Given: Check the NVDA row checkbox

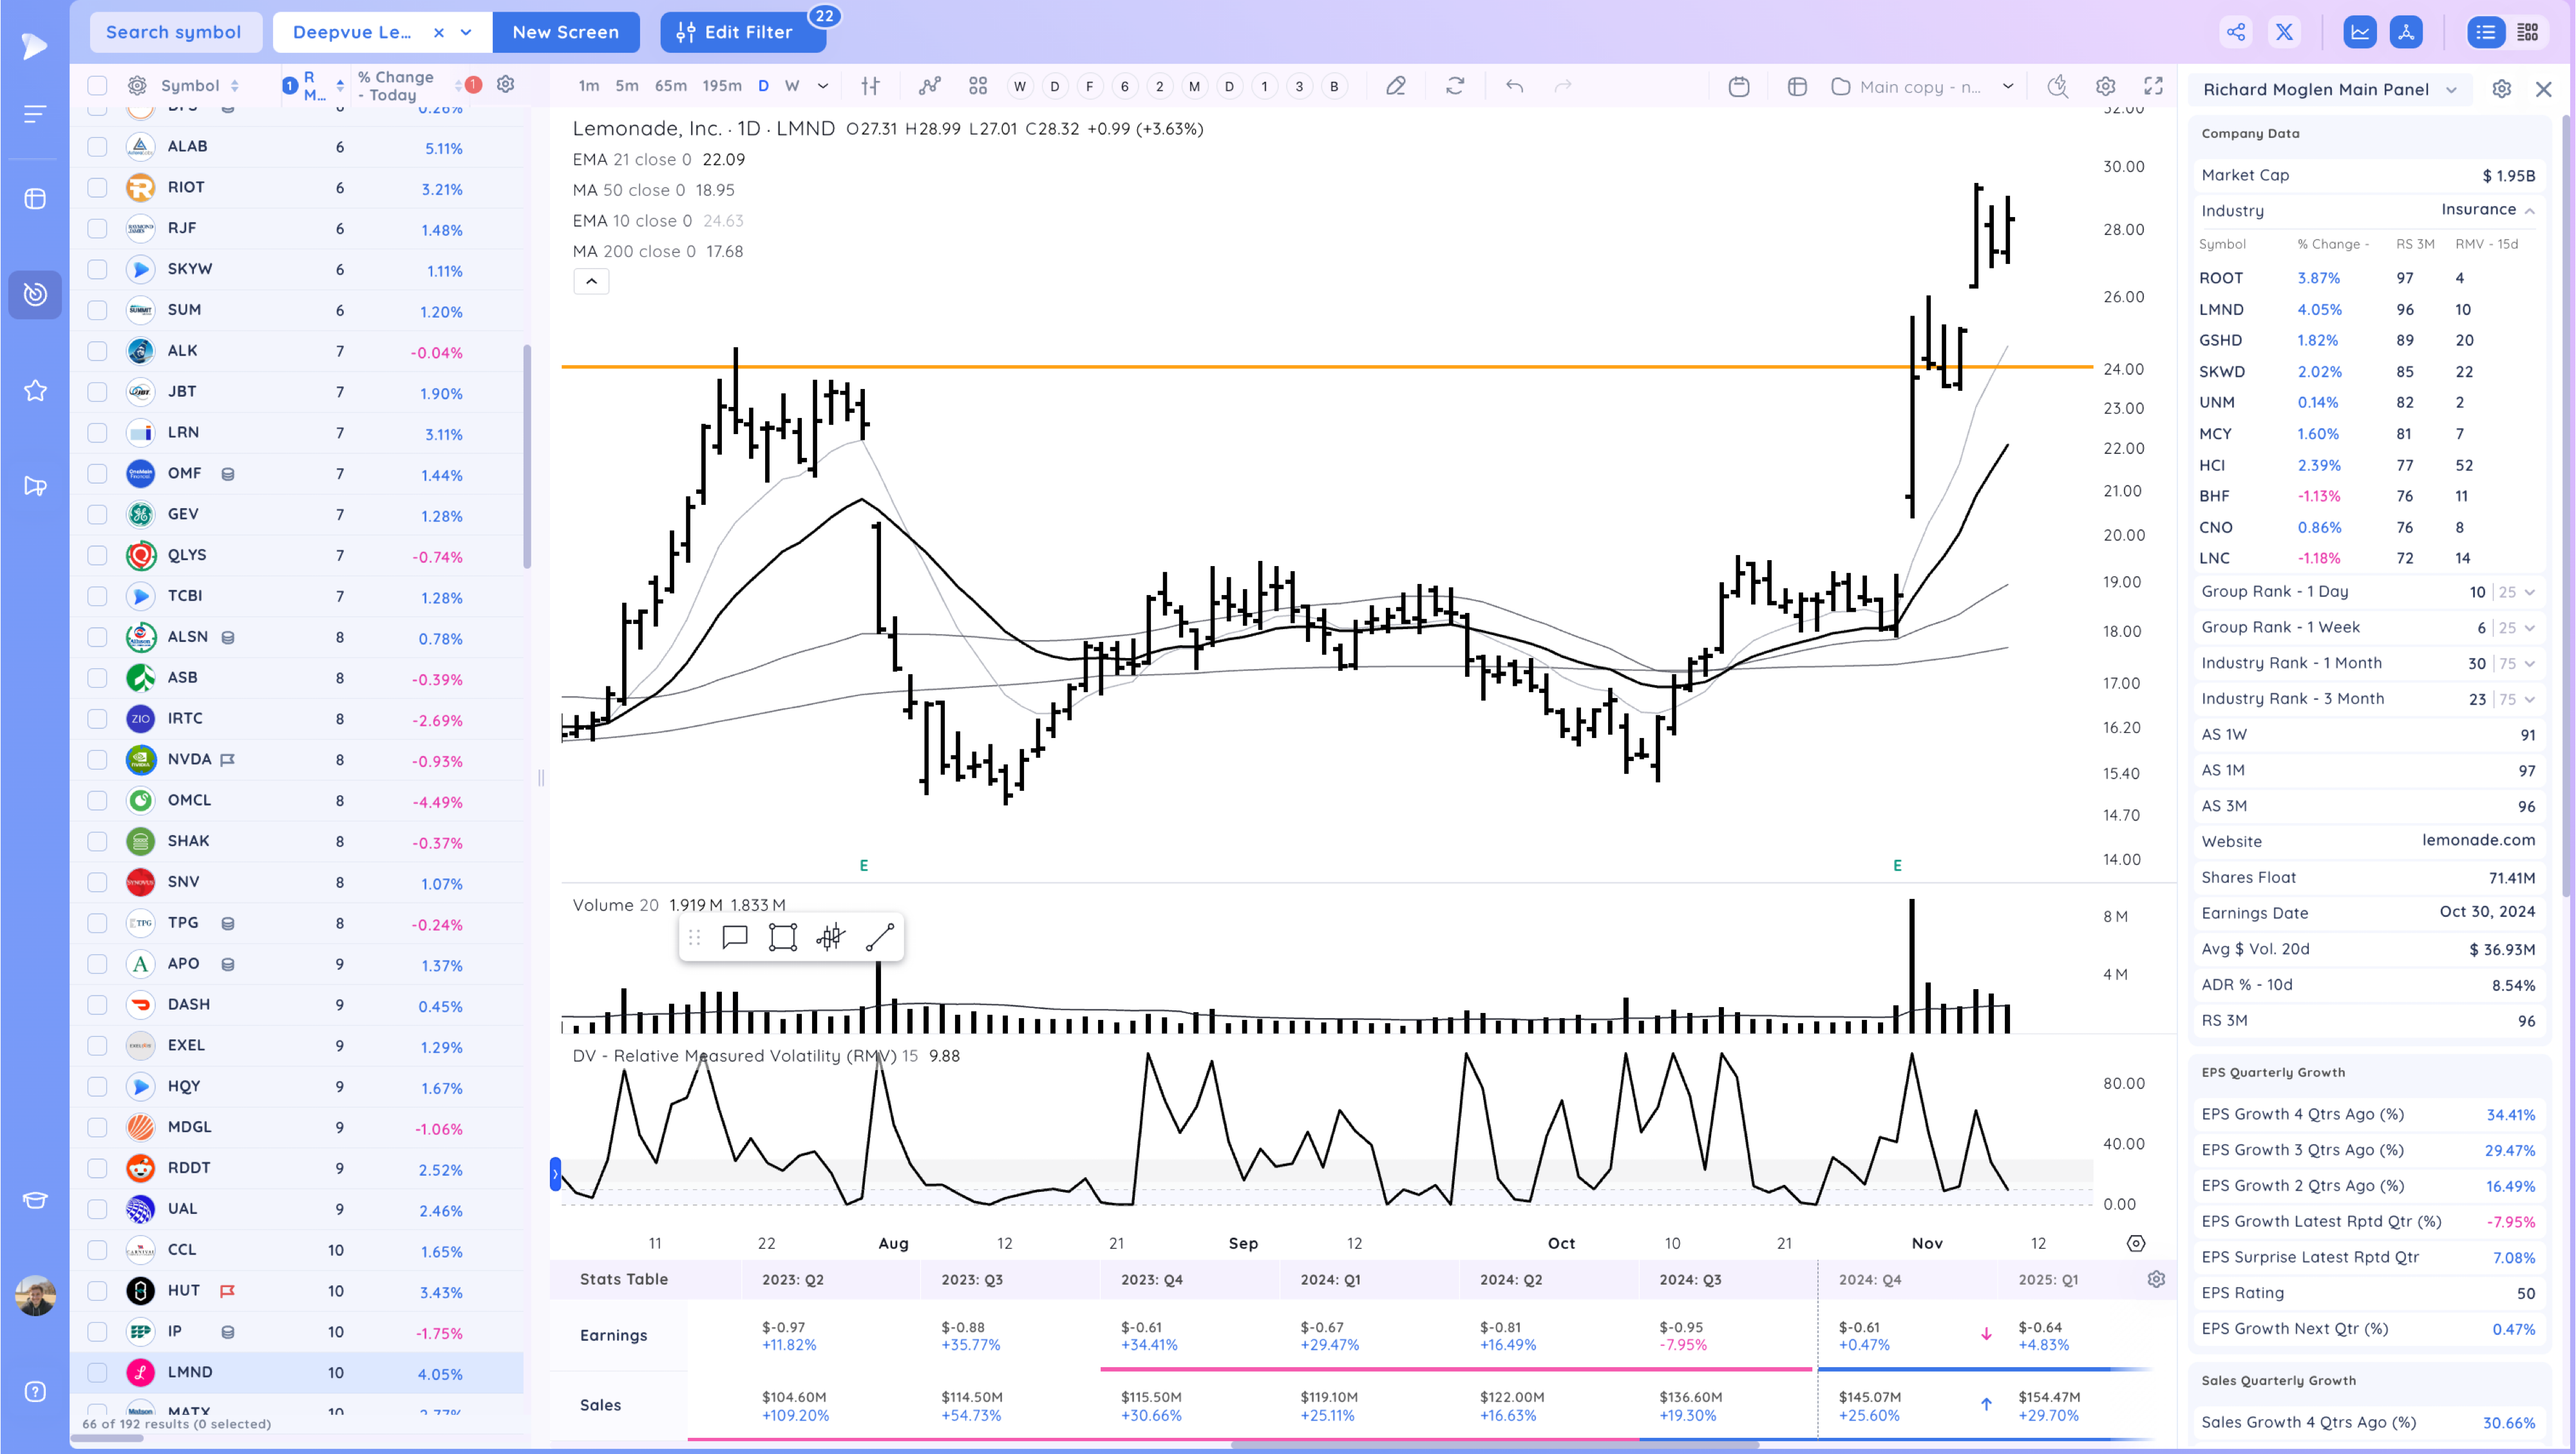Looking at the screenshot, I should [97, 760].
